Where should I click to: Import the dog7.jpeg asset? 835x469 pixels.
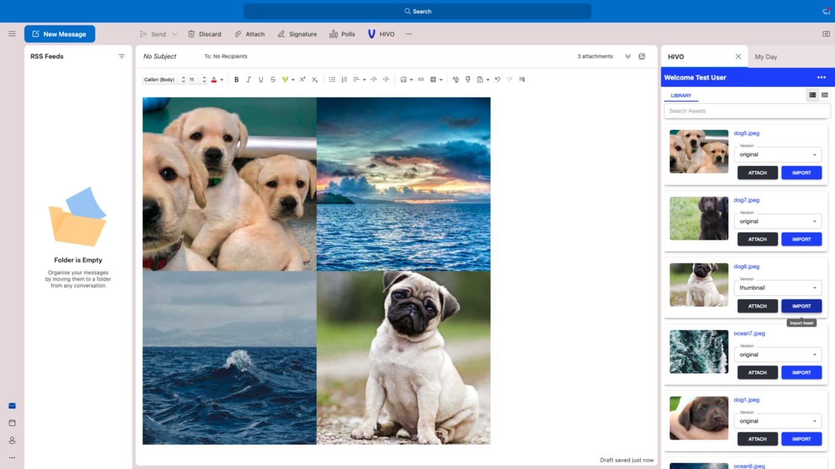click(801, 239)
